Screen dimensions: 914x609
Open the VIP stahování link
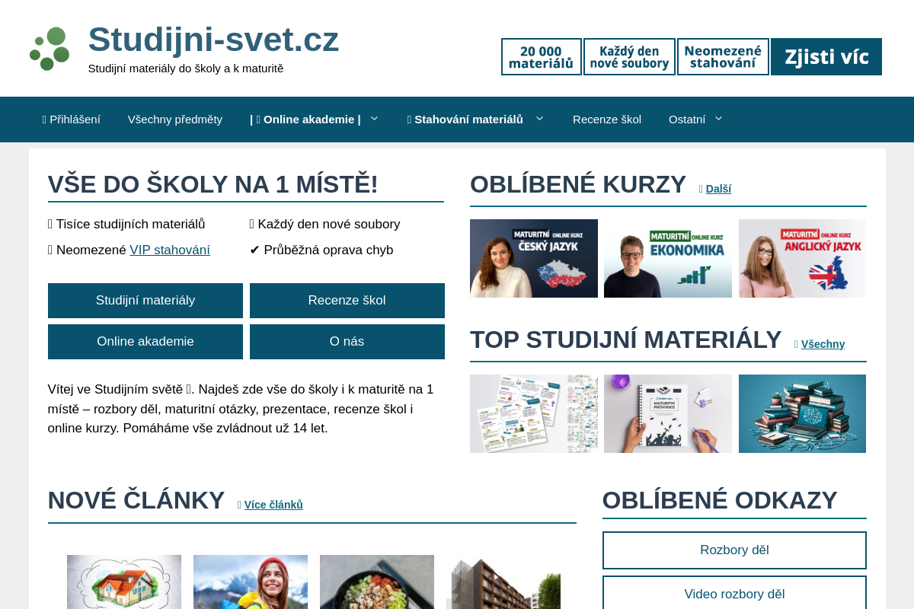[x=170, y=250]
